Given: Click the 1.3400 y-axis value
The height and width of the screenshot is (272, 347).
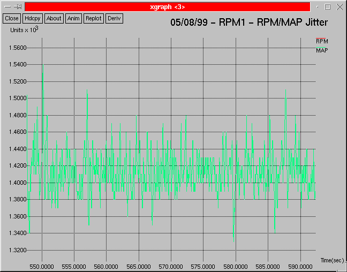Looking at the screenshot, I should point(18,233).
